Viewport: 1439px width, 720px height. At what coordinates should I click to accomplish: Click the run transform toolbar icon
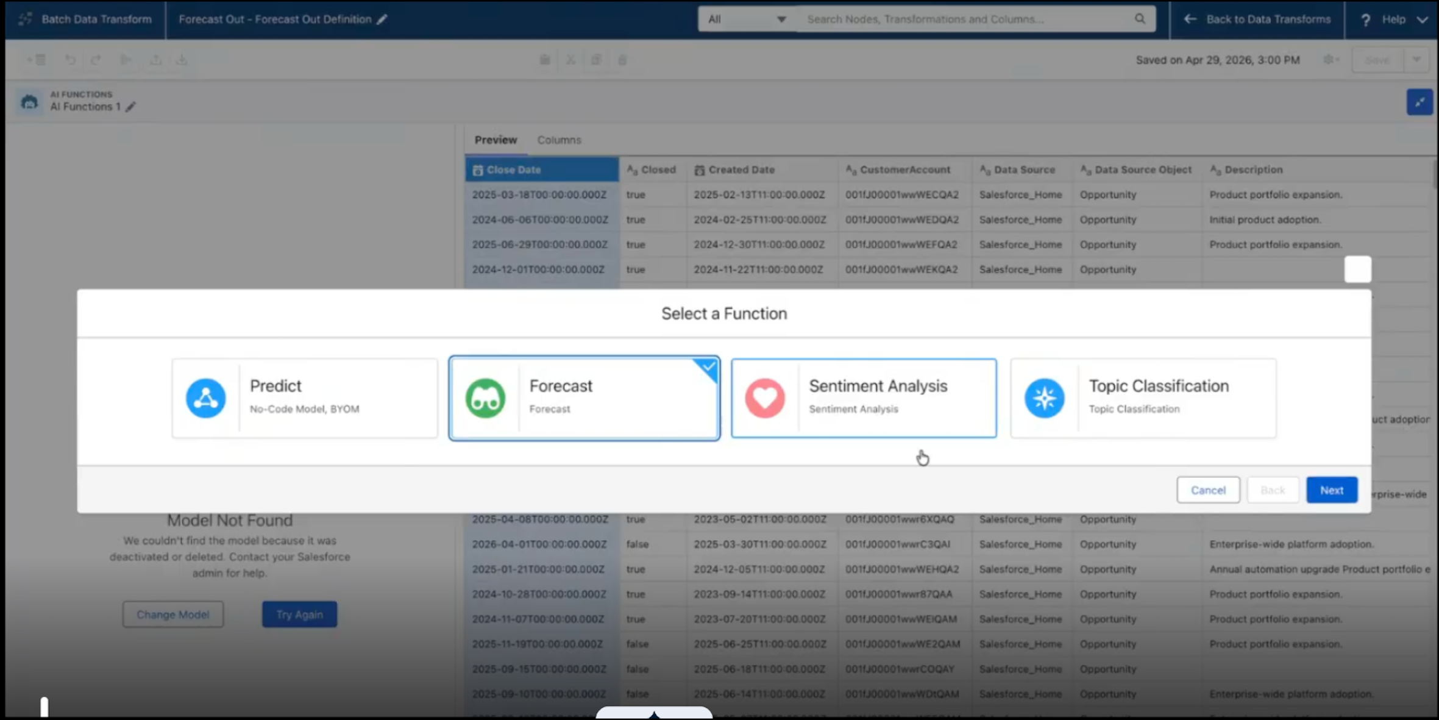(126, 60)
